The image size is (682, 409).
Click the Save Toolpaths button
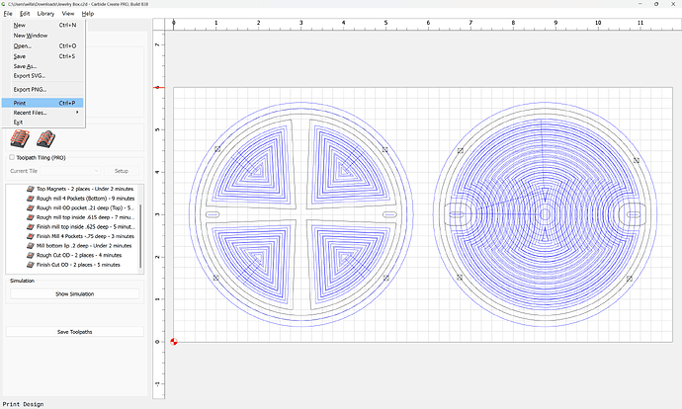75,332
